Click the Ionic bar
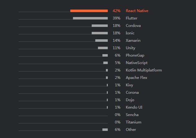The image size is (196, 138). [x=100, y=33]
